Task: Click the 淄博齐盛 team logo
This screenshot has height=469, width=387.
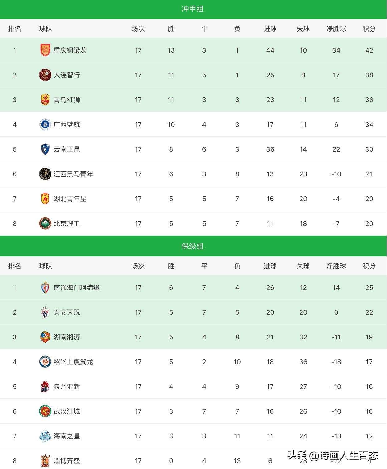Action: pyautogui.click(x=45, y=461)
